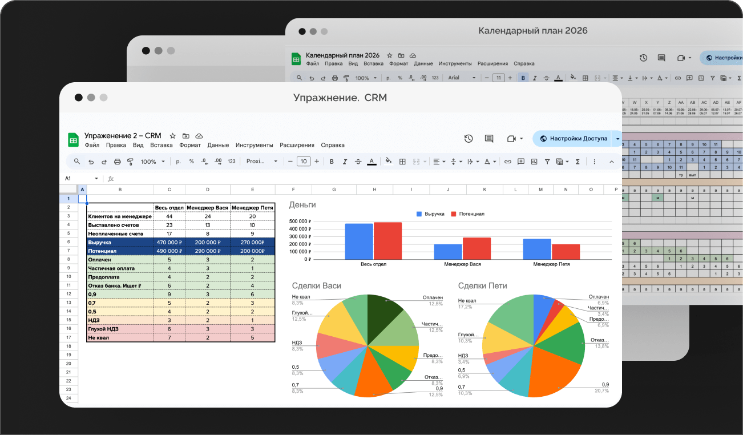The width and height of the screenshot is (743, 435).
Task: Open the Данные menu in CRM sheet
Action: (x=218, y=145)
